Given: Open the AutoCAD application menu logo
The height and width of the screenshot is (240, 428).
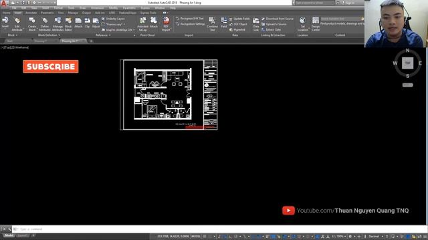Looking at the screenshot, I should coord(4,3).
